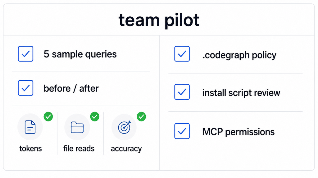Select the before / after label
318x178 pixels.
point(71,88)
